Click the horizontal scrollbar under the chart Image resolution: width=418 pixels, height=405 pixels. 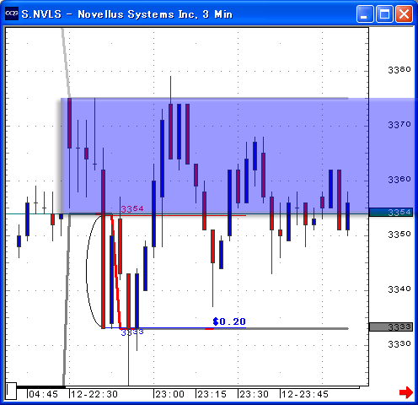188,387
